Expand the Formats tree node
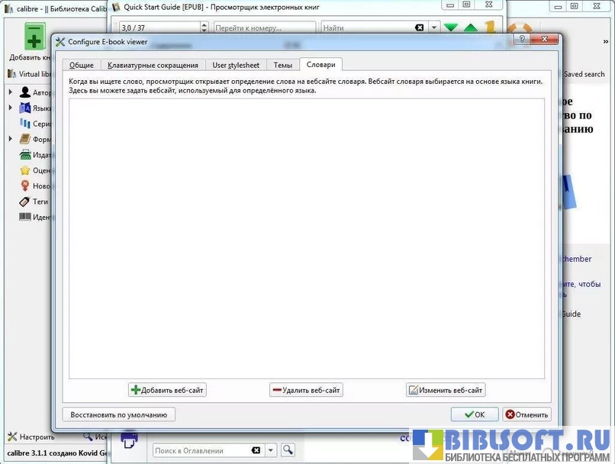 tap(11, 139)
